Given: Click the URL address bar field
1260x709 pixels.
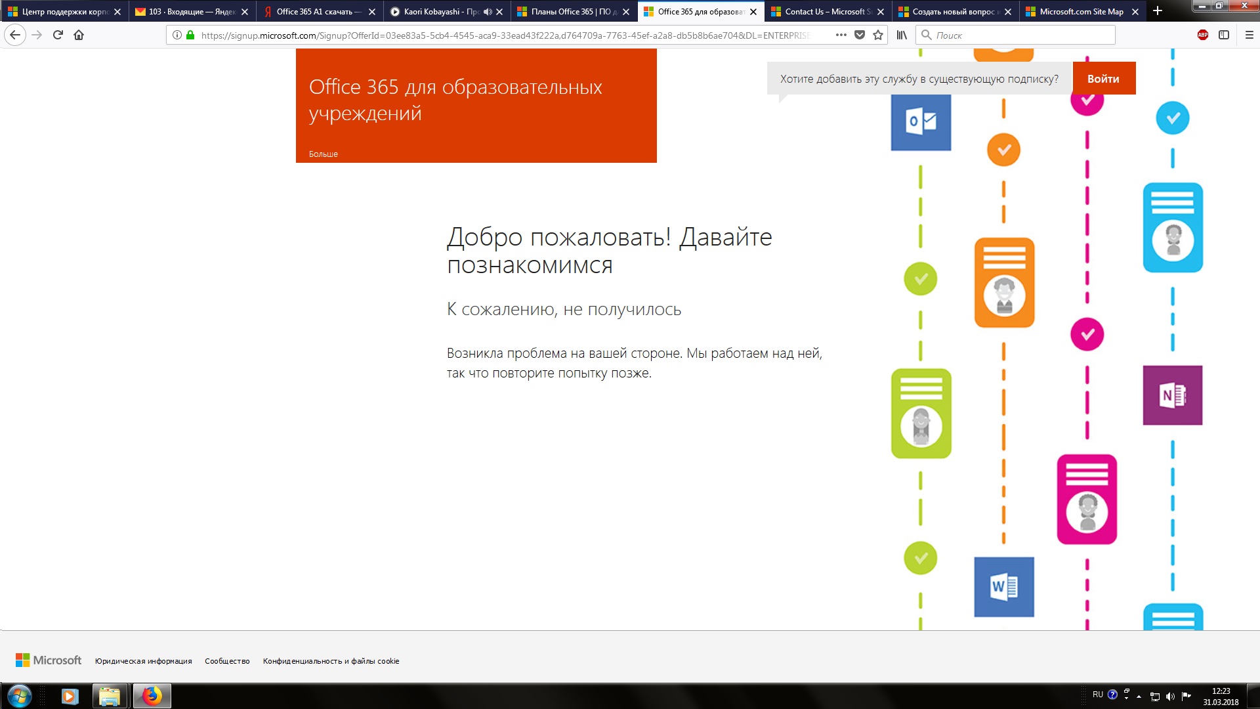Looking at the screenshot, I should point(505,35).
